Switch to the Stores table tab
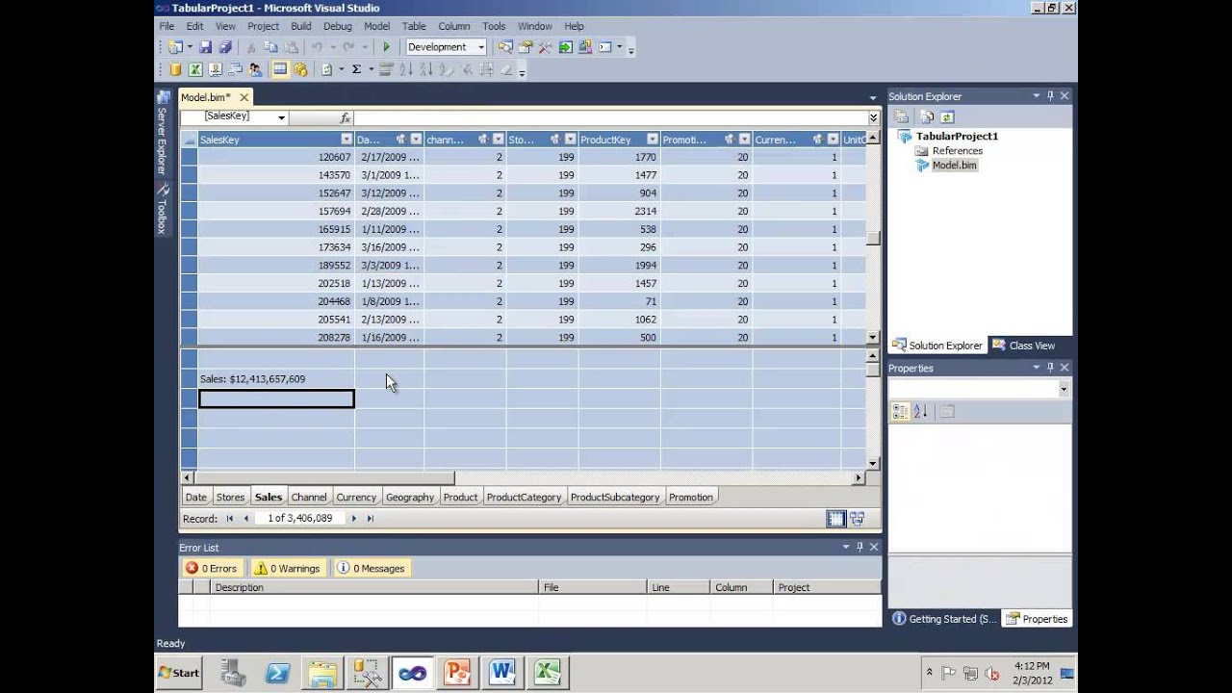 230,498
